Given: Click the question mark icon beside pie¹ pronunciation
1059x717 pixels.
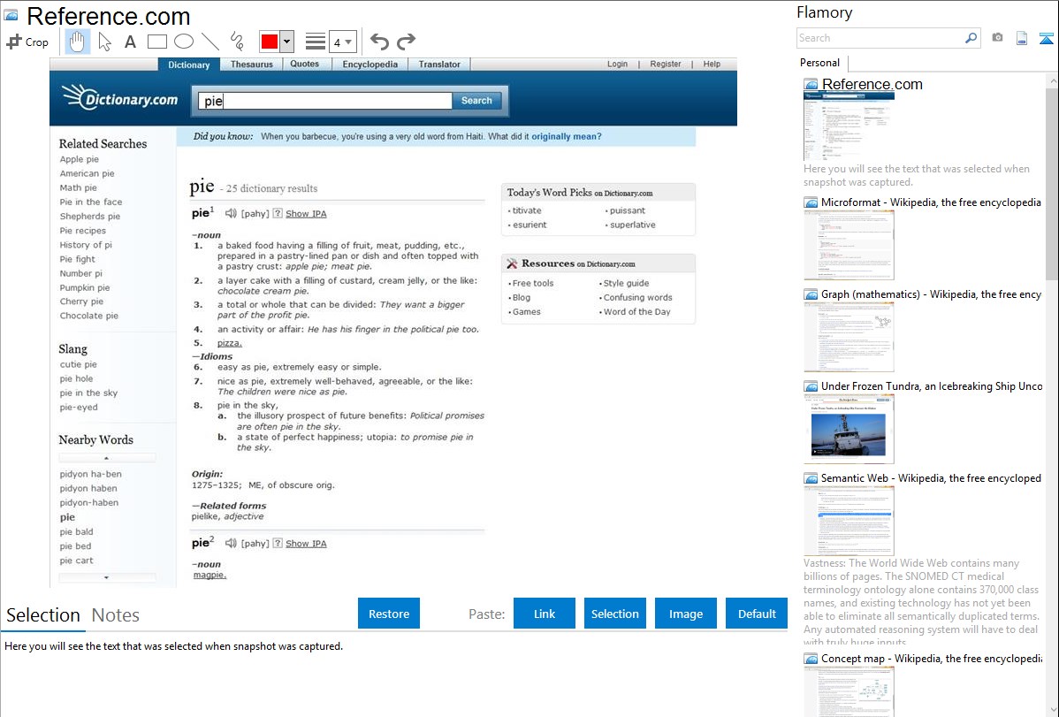Looking at the screenshot, I should pos(278,214).
